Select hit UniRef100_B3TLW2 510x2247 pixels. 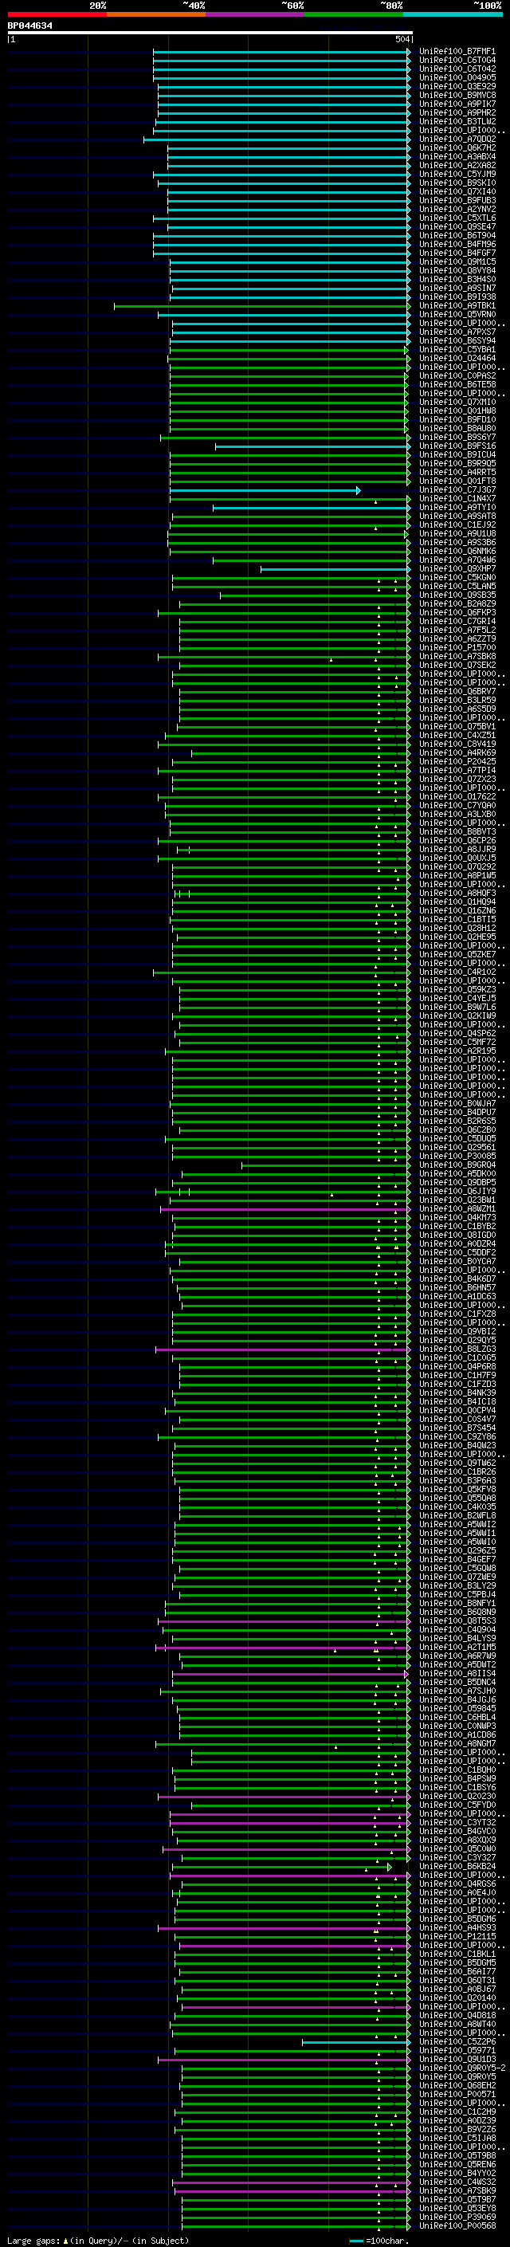pos(457,121)
